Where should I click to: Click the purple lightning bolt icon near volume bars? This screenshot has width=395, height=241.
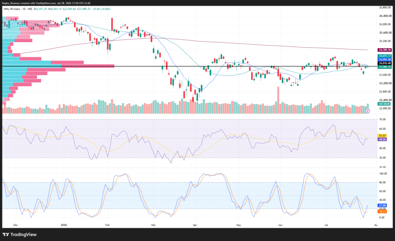(368, 111)
